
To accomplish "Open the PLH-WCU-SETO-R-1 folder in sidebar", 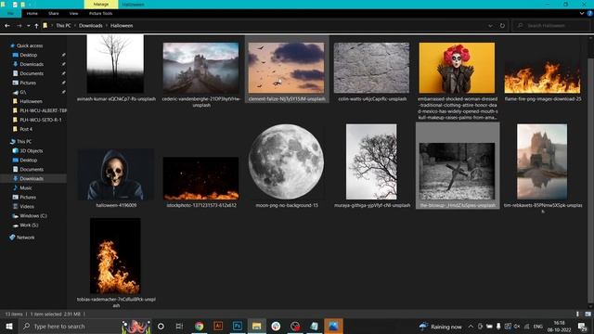I will click(x=40, y=120).
